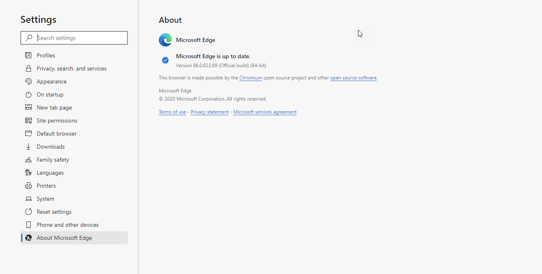Click the Site permissions icon
Screen dimensions: 542x274
pyautogui.click(x=29, y=121)
